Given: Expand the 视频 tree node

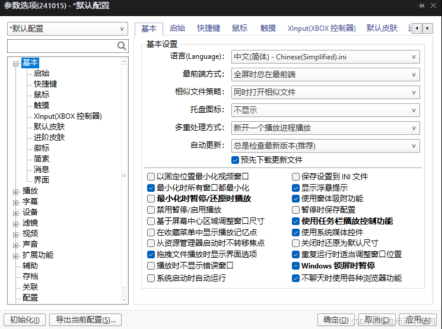Looking at the screenshot, I should pos(16,235).
